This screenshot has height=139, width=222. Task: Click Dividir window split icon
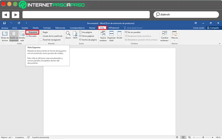pyautogui.click(x=119, y=35)
